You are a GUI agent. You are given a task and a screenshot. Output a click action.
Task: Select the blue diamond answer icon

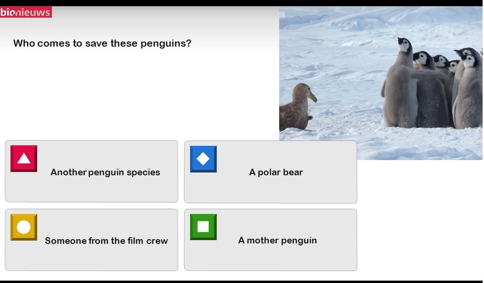(203, 159)
